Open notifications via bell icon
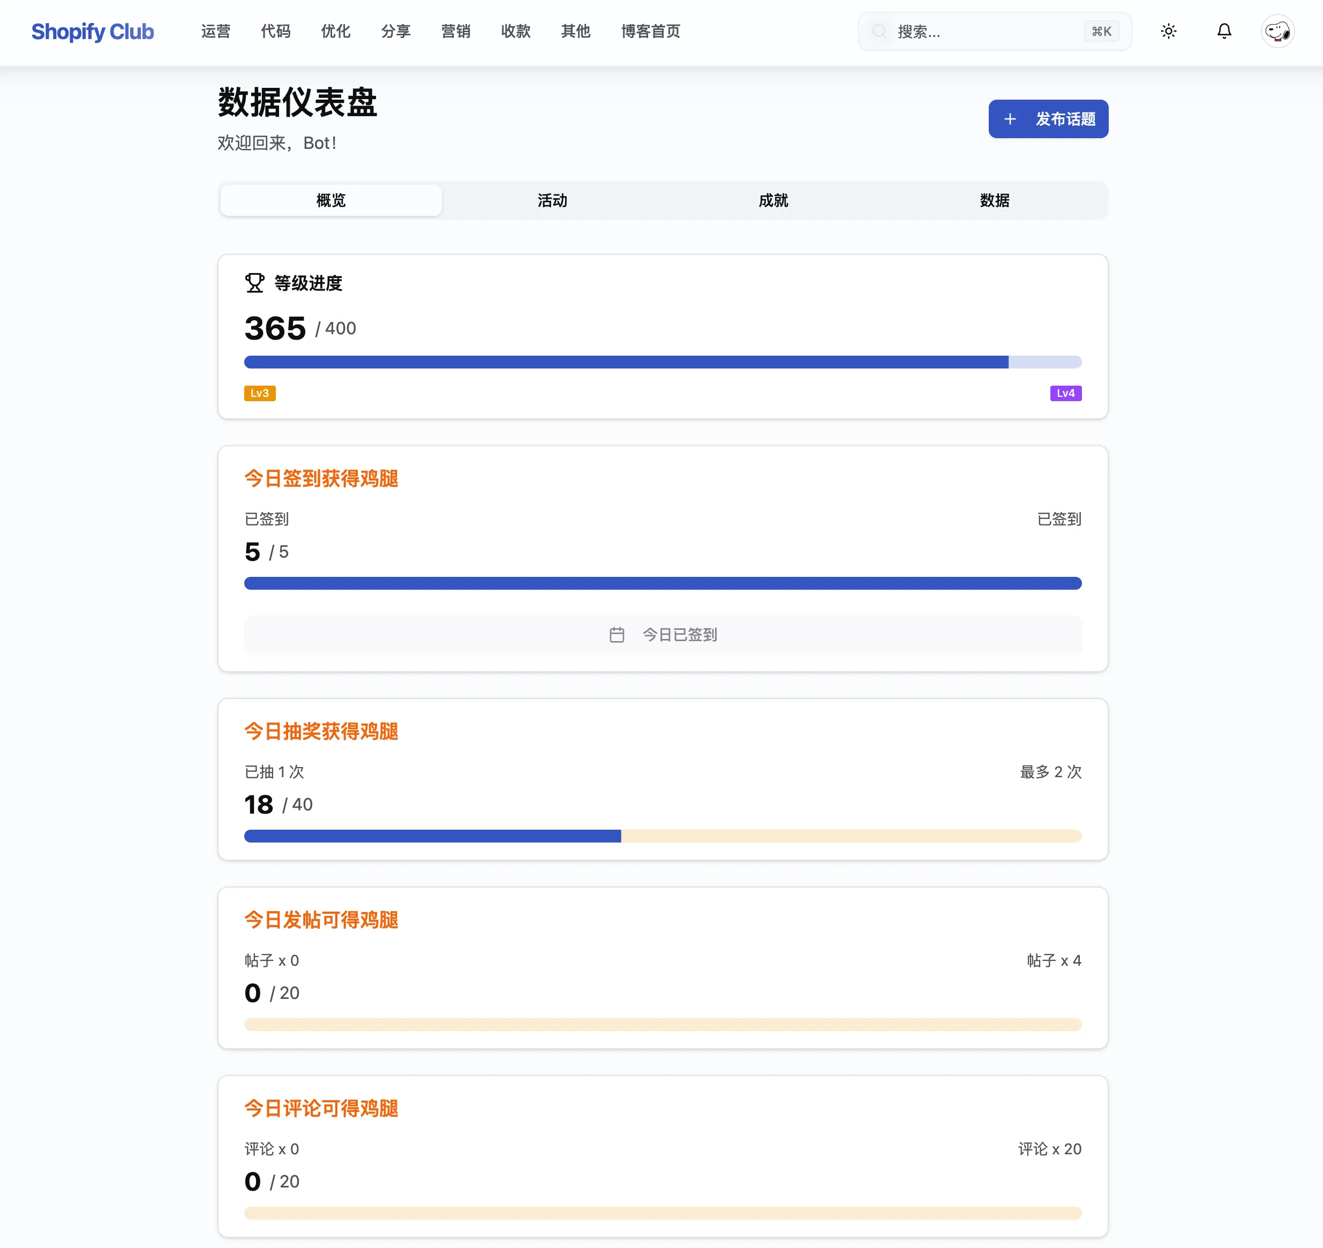Image resolution: width=1323 pixels, height=1248 pixels. pos(1224,31)
